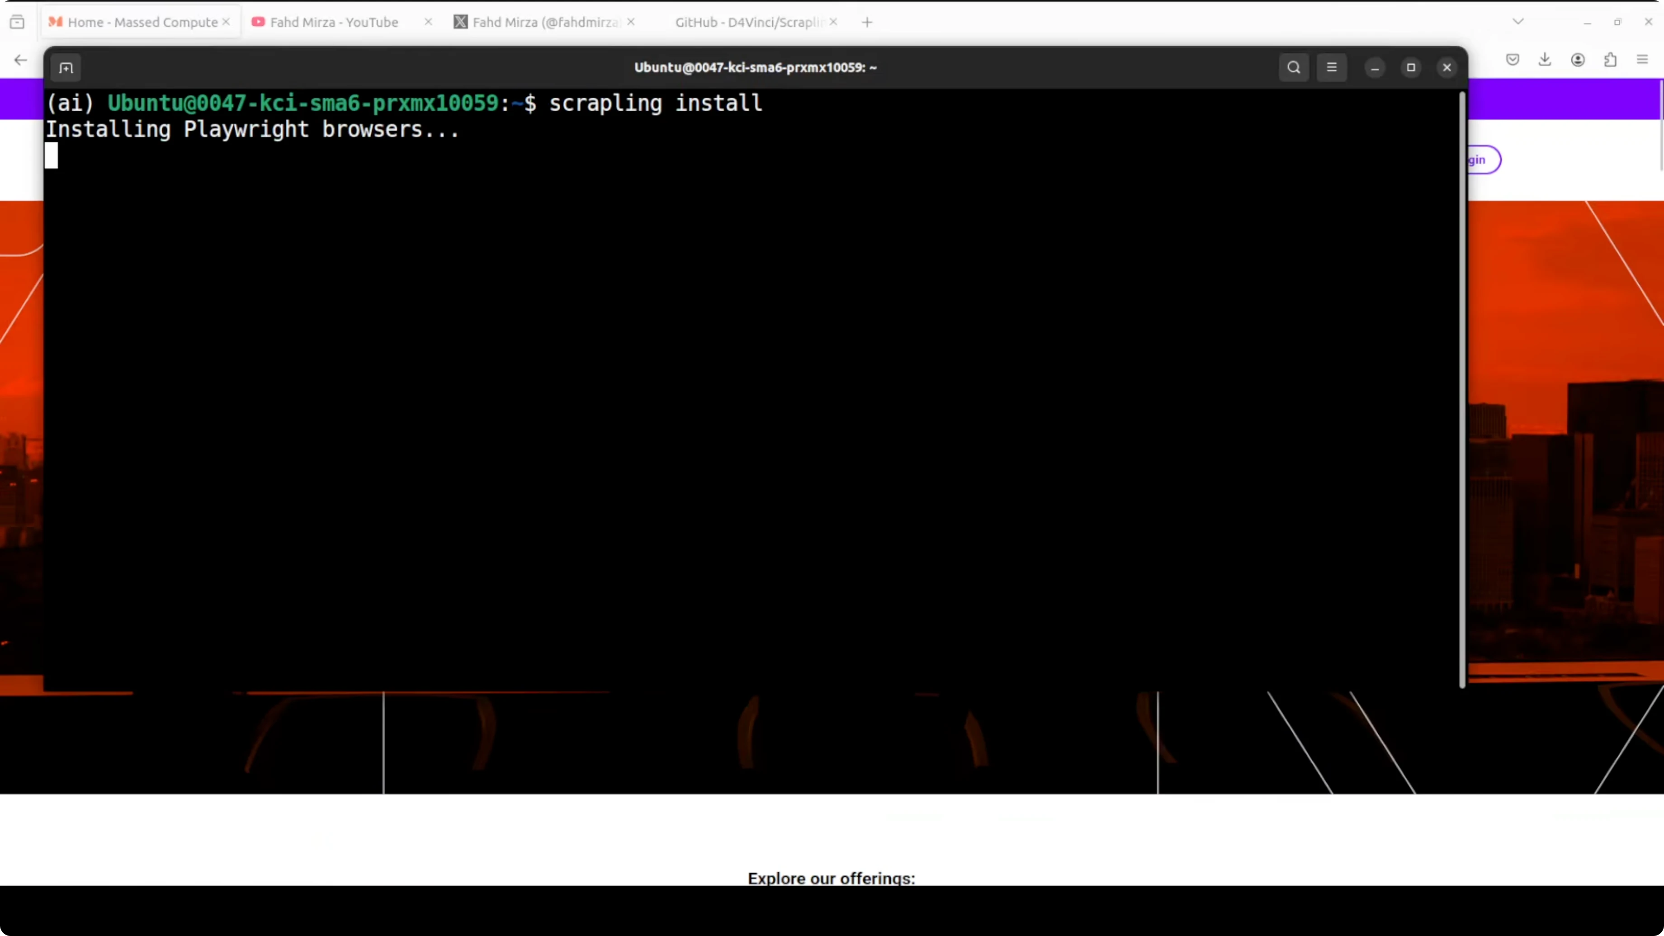Open a new terminal tab with plus icon
The height and width of the screenshot is (936, 1664).
pos(65,68)
